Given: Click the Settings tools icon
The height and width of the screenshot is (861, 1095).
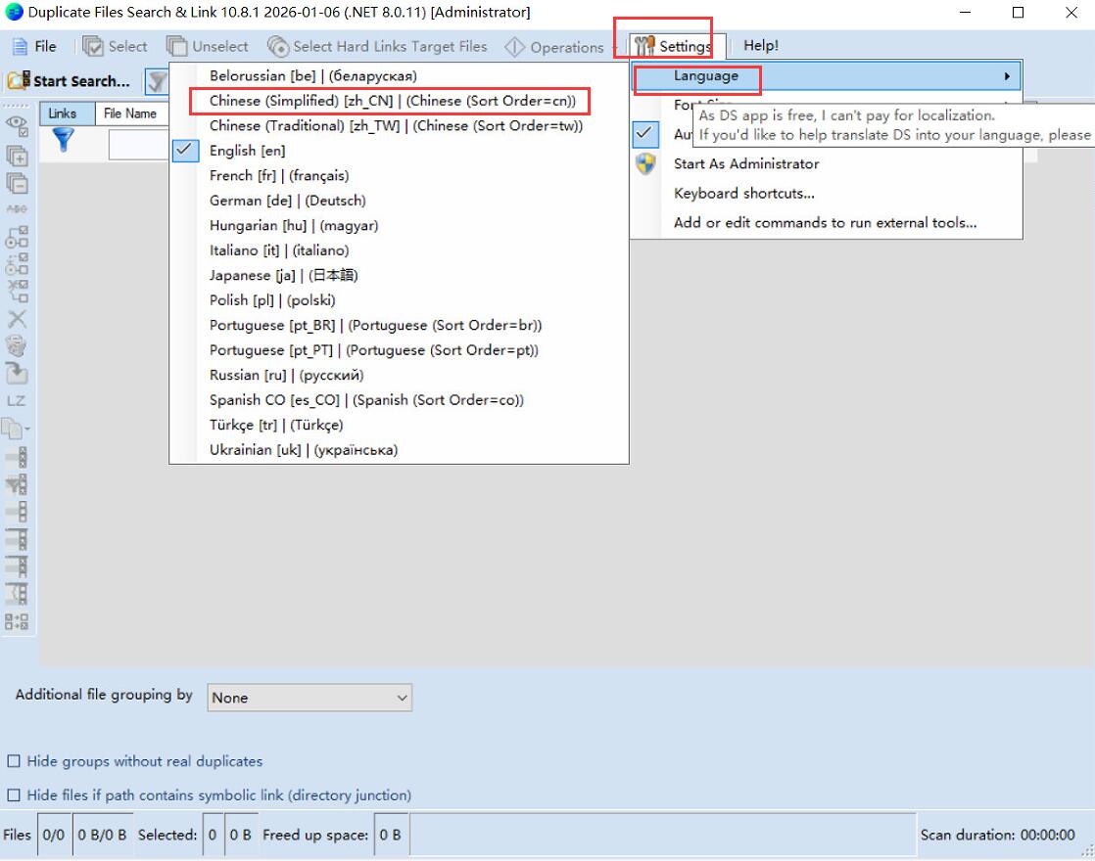Looking at the screenshot, I should coord(644,46).
